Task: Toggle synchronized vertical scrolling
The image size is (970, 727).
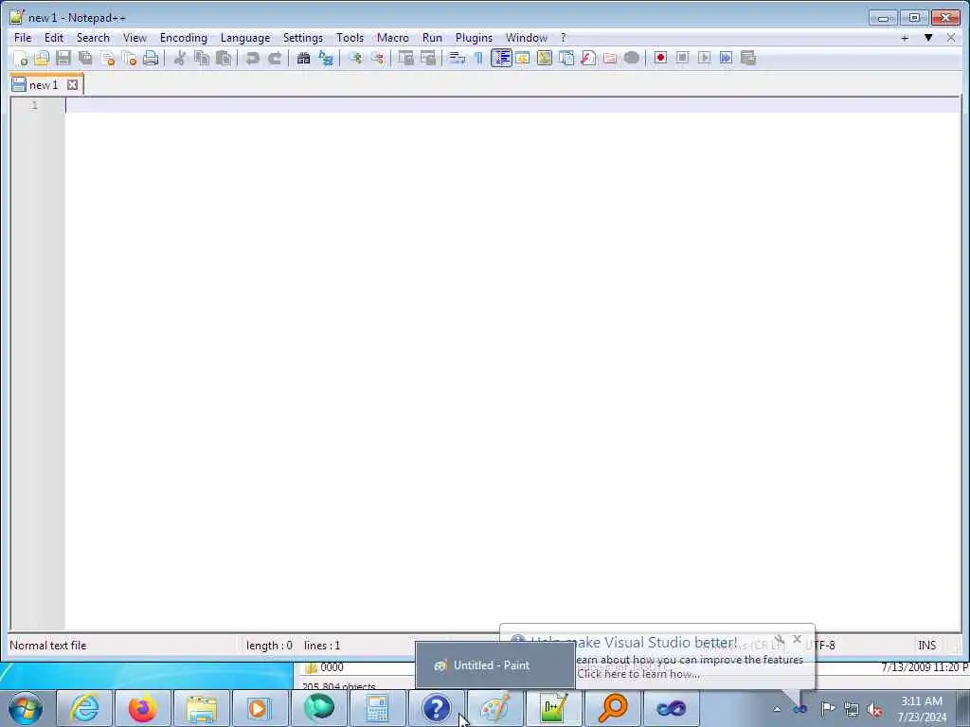Action: click(x=405, y=58)
